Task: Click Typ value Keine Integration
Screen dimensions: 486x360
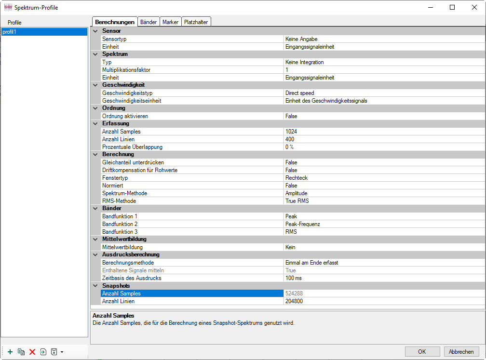Action: (x=384, y=62)
